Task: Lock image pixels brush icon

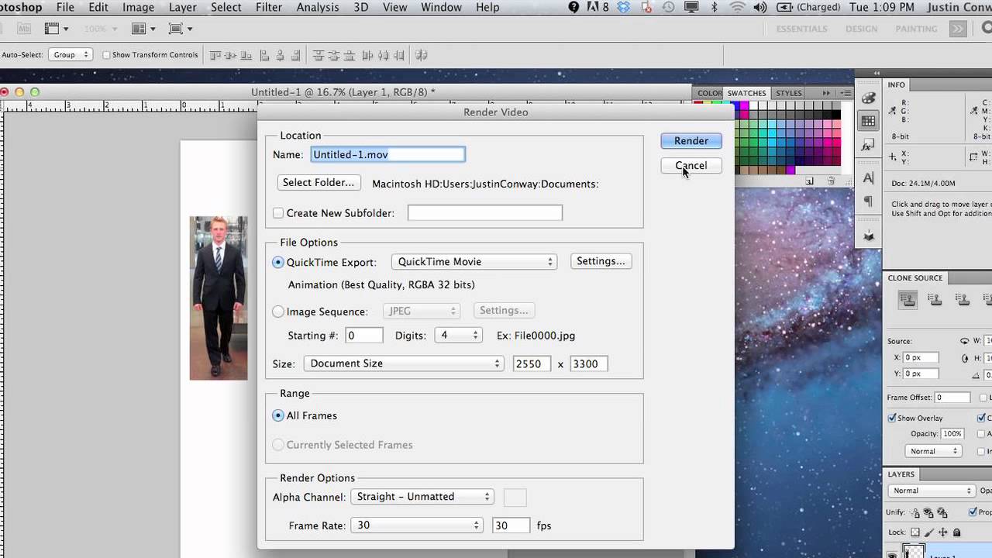Action: click(929, 532)
